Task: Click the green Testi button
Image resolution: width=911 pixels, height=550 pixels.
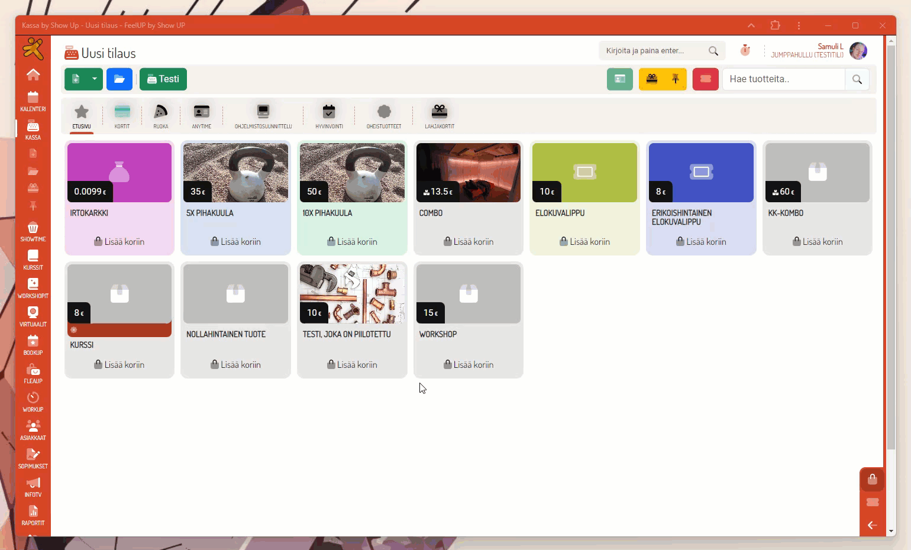Action: (x=163, y=79)
